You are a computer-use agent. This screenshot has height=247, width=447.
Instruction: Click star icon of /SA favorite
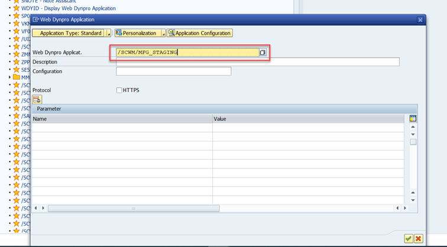tap(17, 116)
